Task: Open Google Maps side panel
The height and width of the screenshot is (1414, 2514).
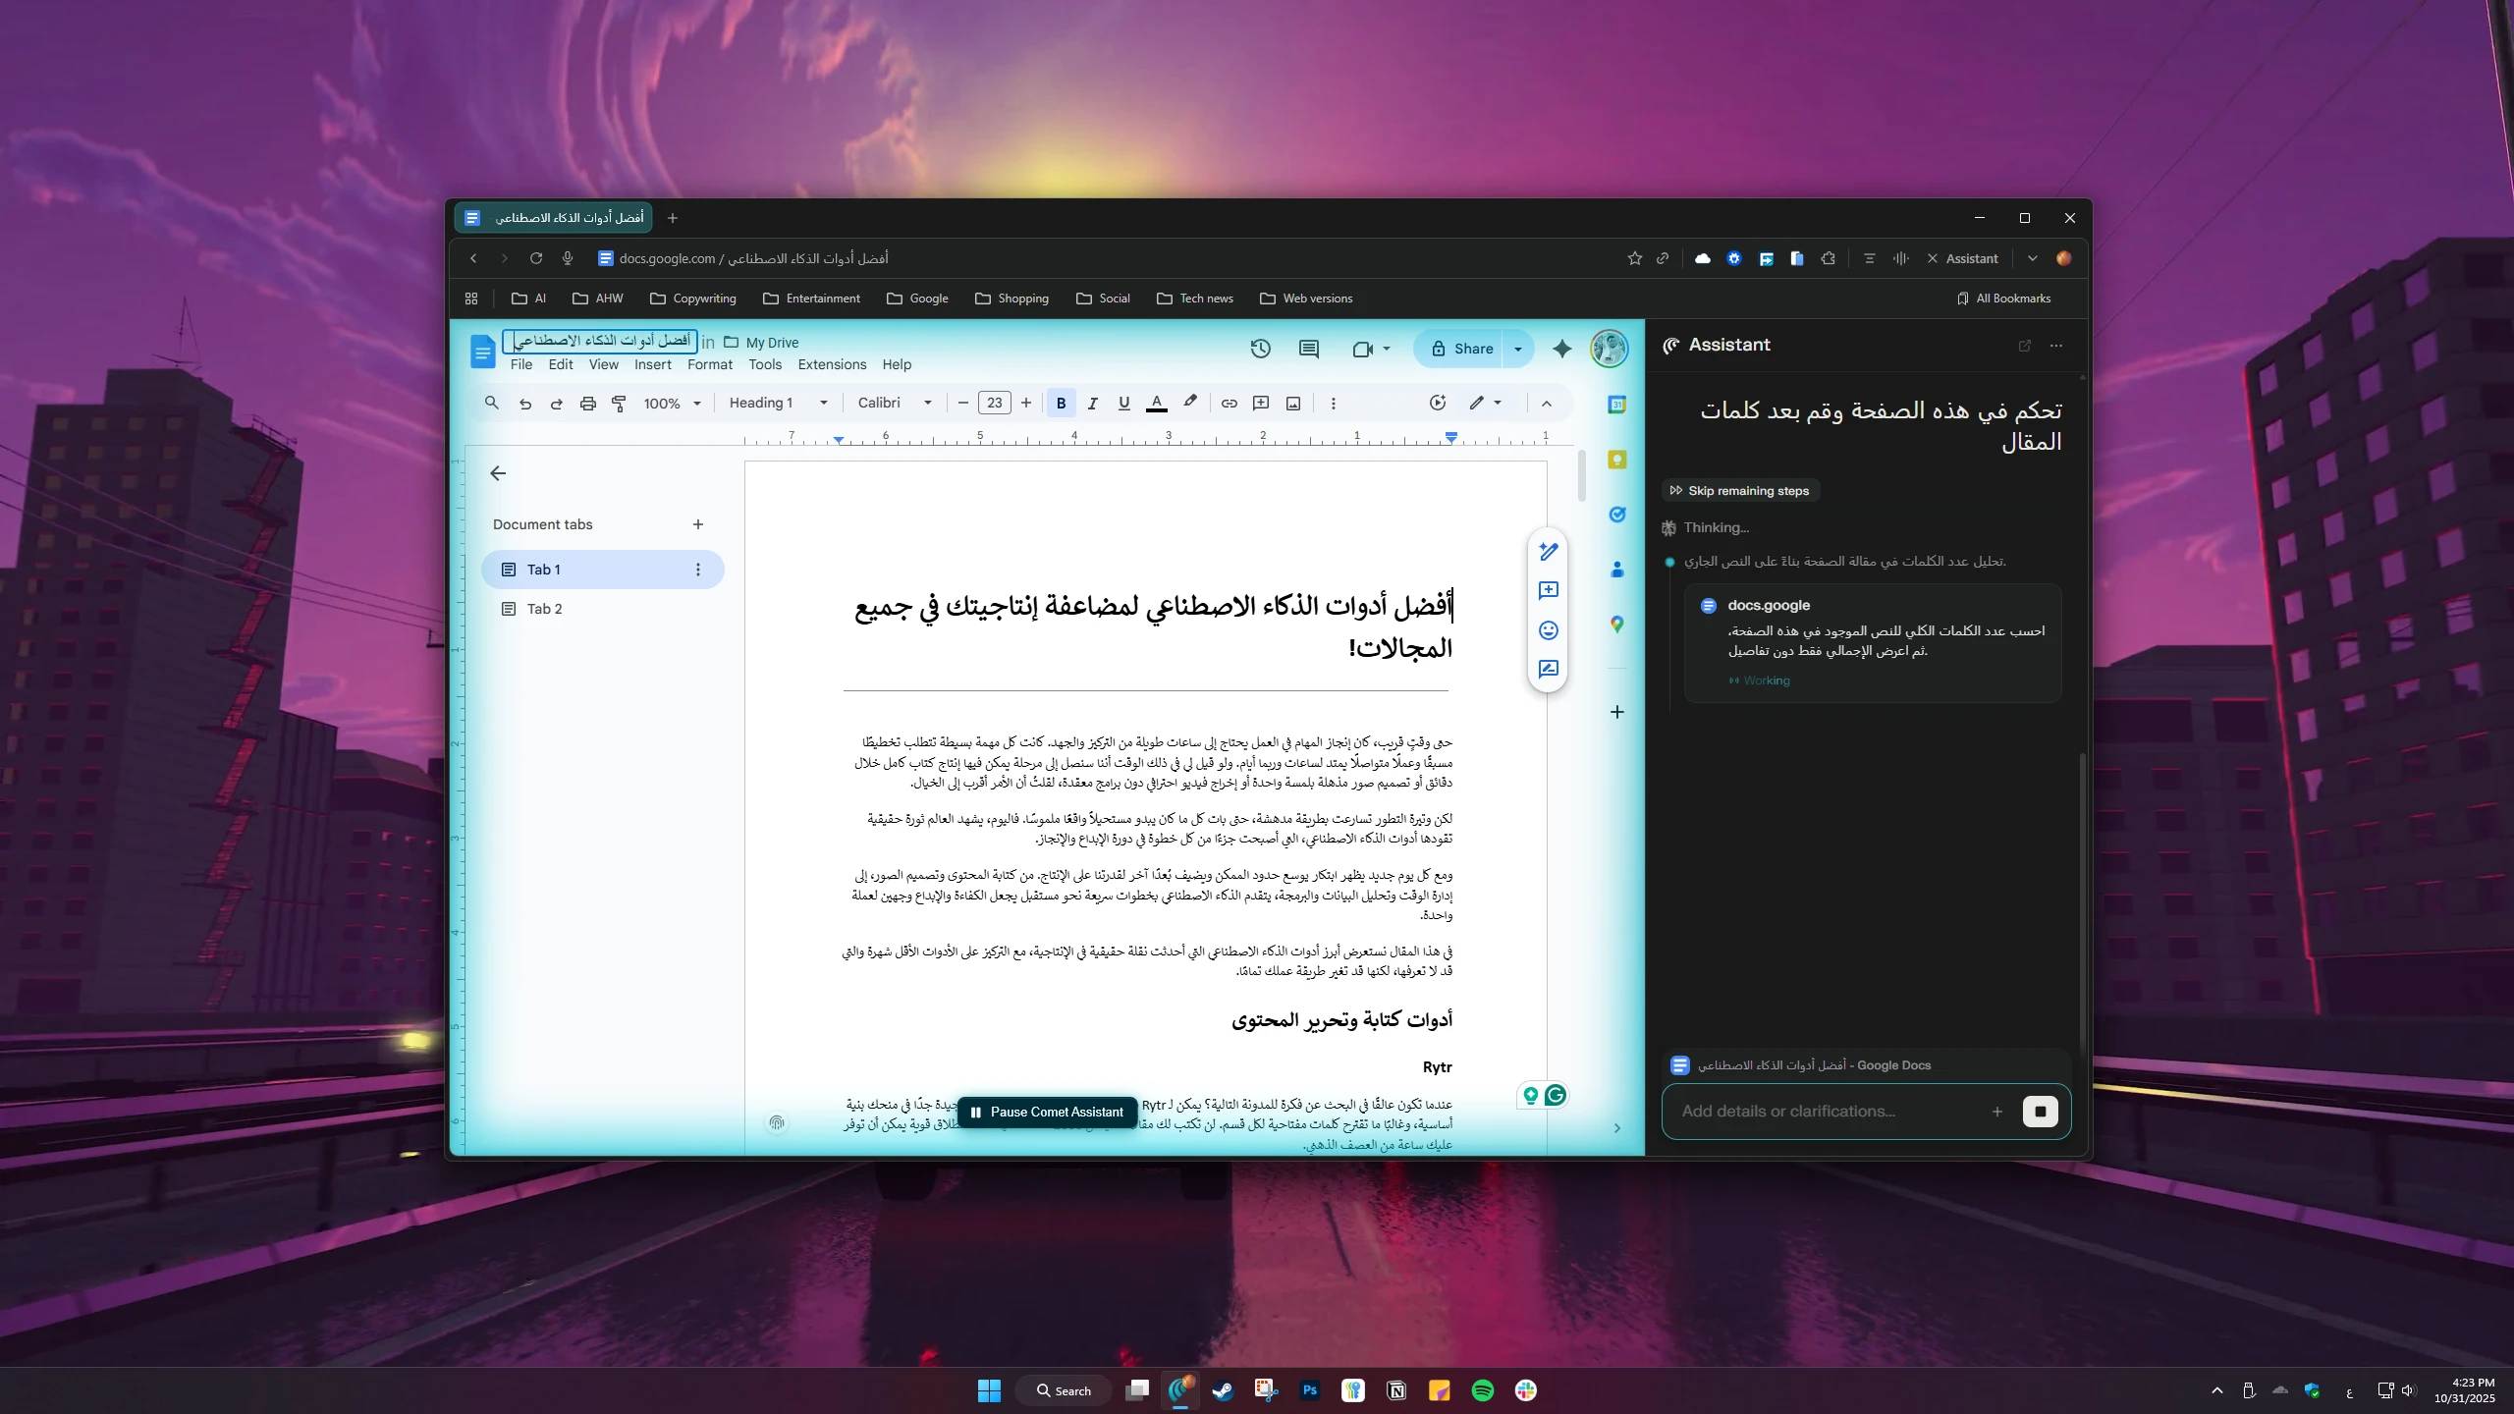Action: (x=1616, y=625)
